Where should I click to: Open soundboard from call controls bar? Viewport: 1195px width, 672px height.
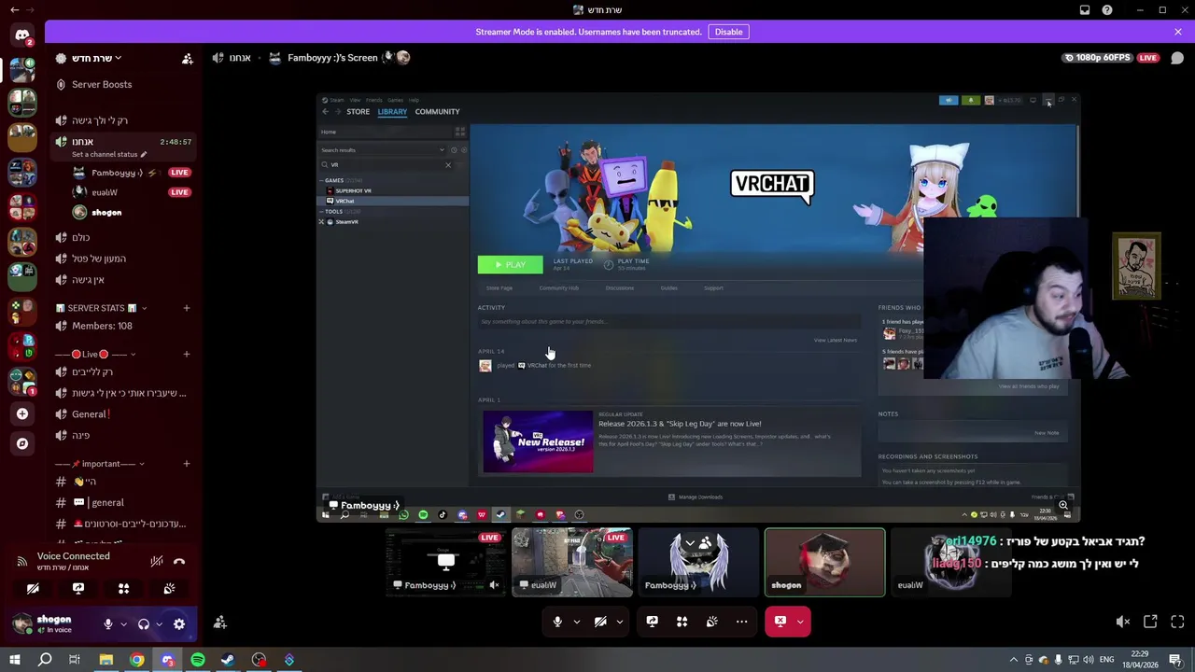click(x=711, y=622)
